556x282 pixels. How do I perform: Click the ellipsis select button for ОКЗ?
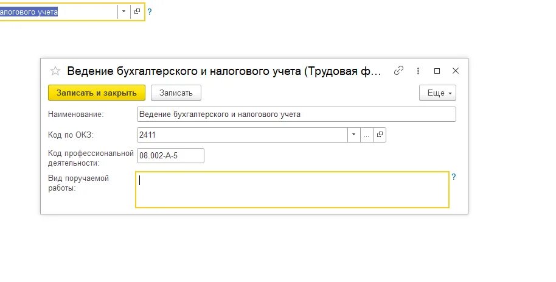click(366, 135)
